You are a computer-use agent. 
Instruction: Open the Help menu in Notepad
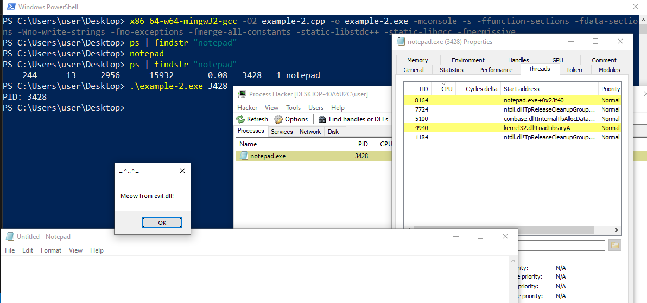(x=97, y=250)
